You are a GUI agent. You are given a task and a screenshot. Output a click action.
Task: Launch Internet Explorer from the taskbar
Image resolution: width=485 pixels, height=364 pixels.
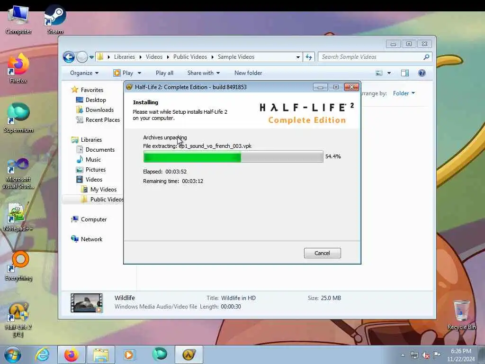click(x=42, y=355)
